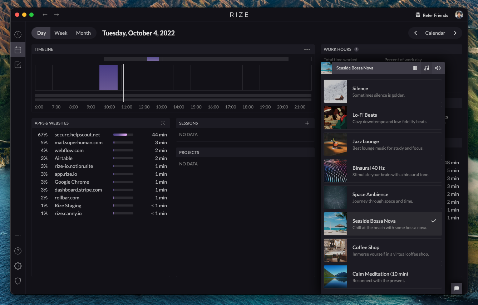Viewport: 478px width, 305px height.
Task: Open the settings gear in the sidebar
Action: pos(18,266)
